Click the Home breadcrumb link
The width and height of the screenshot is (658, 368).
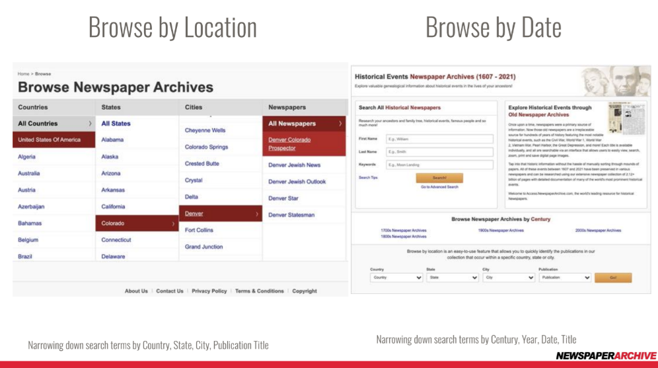[23, 74]
